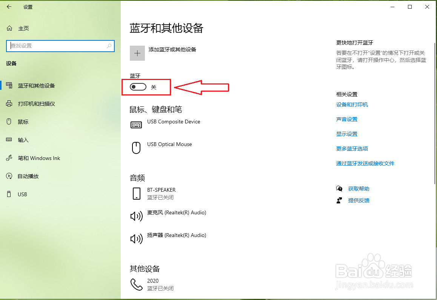Click 提供反馈 feedback option
437x300 pixels.
tap(359, 200)
